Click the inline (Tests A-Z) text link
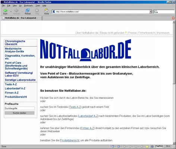Image resolution: width=176 pixels, height=149 pixels. [75, 107]
